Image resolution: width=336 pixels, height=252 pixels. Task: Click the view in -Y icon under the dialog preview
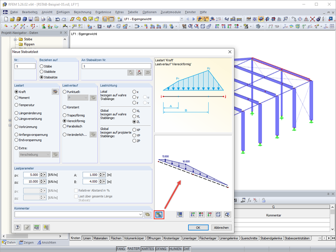tap(202, 214)
